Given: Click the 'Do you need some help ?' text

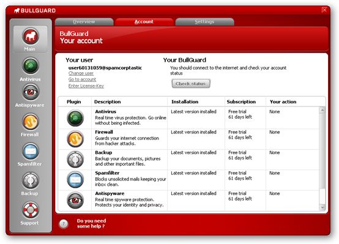Looking at the screenshot, I should (91, 223).
